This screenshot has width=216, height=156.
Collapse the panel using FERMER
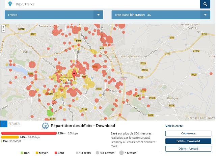click(x=14, y=124)
